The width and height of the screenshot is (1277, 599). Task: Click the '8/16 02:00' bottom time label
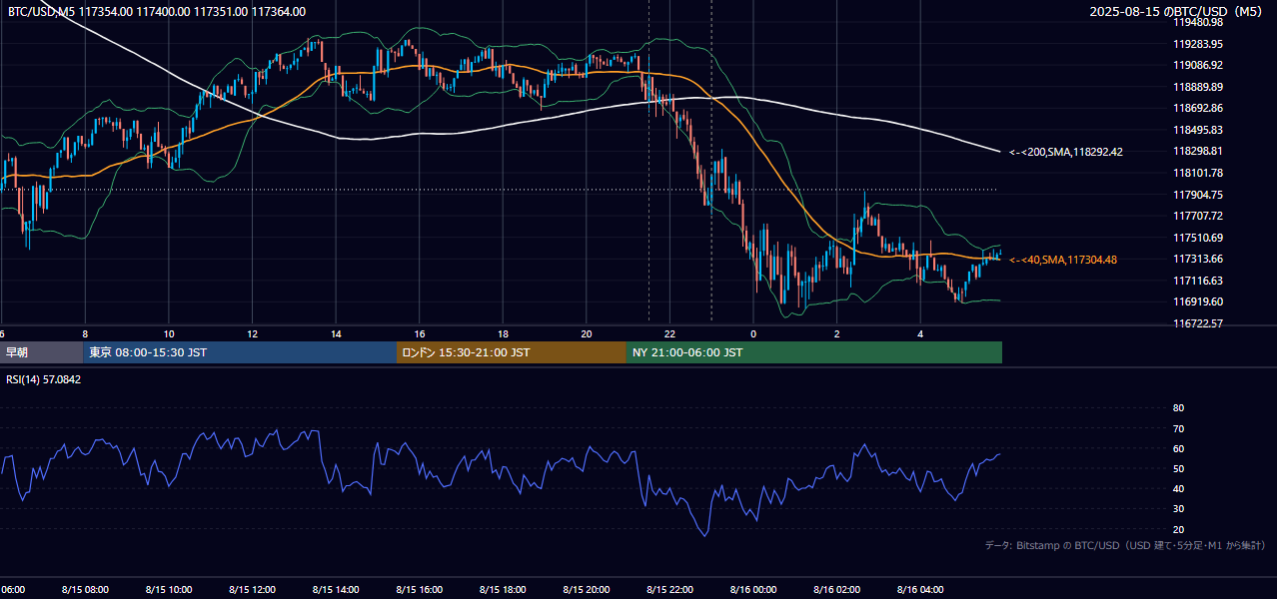(x=837, y=590)
